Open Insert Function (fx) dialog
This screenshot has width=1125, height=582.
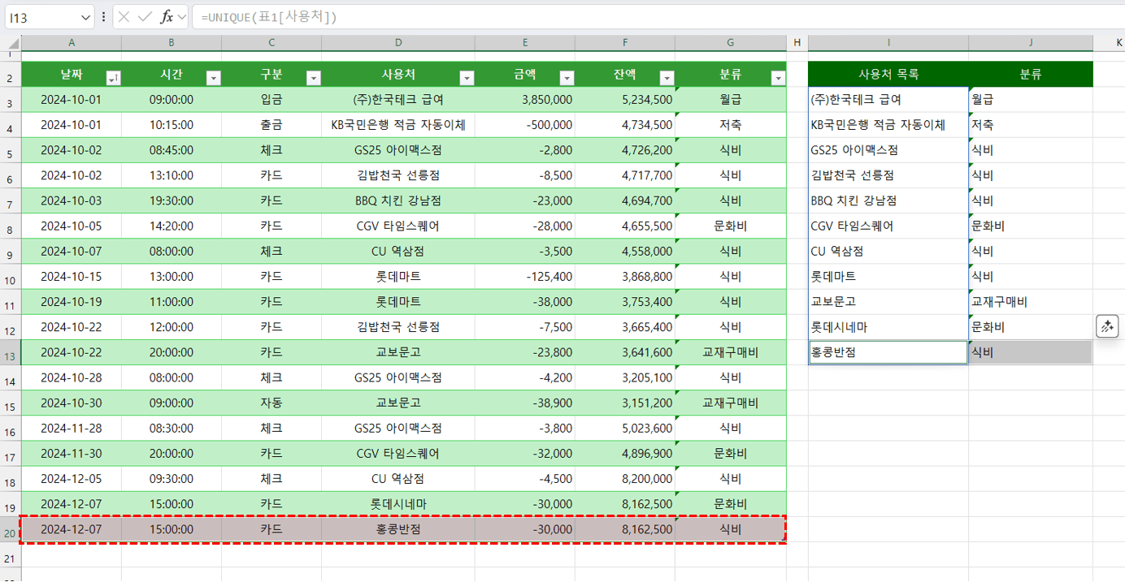click(x=167, y=17)
